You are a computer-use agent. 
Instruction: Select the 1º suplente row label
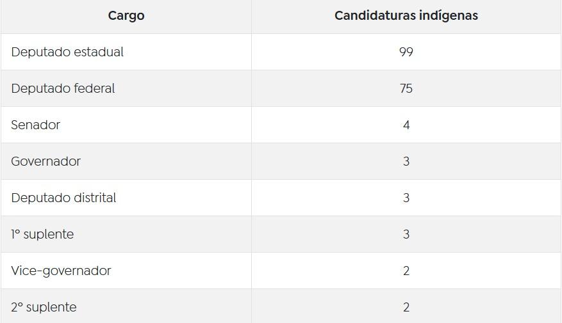point(42,234)
